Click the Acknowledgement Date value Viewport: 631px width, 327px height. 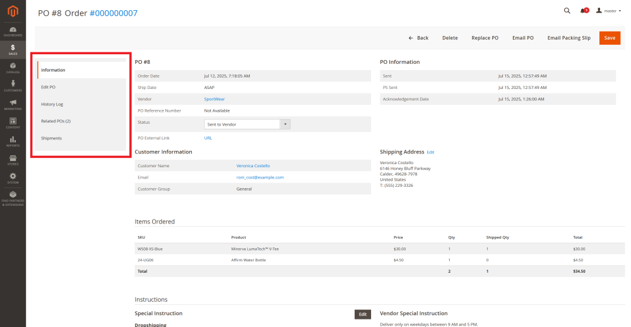(x=521, y=99)
